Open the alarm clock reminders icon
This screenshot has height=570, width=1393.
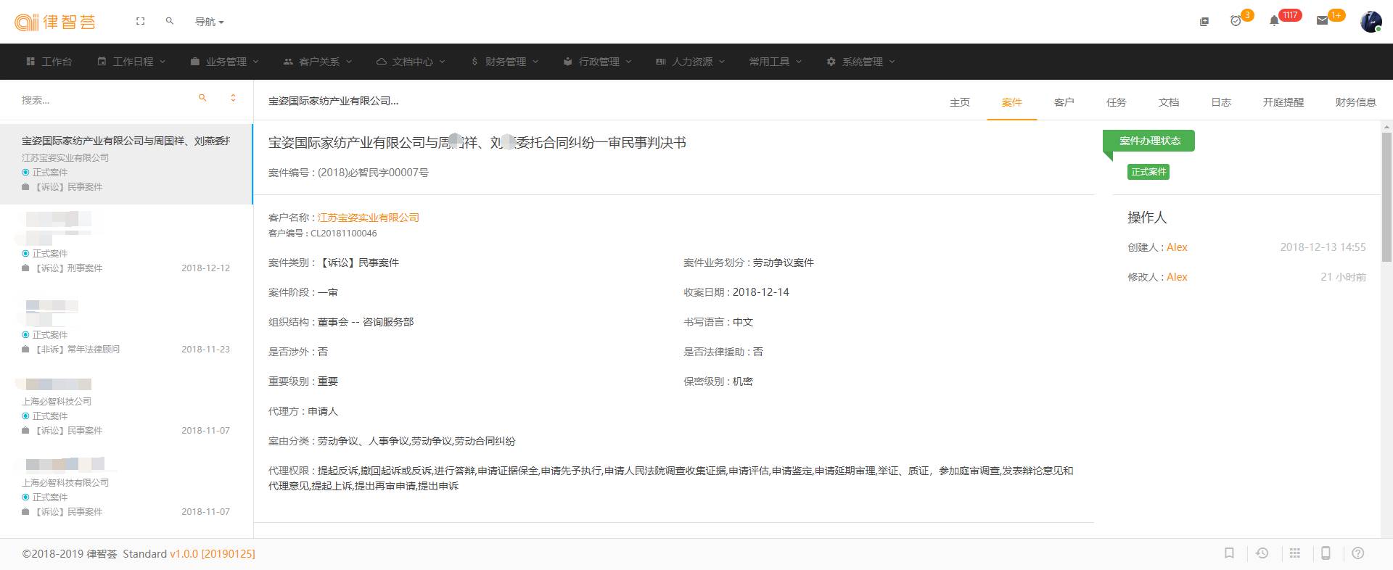[x=1236, y=21]
